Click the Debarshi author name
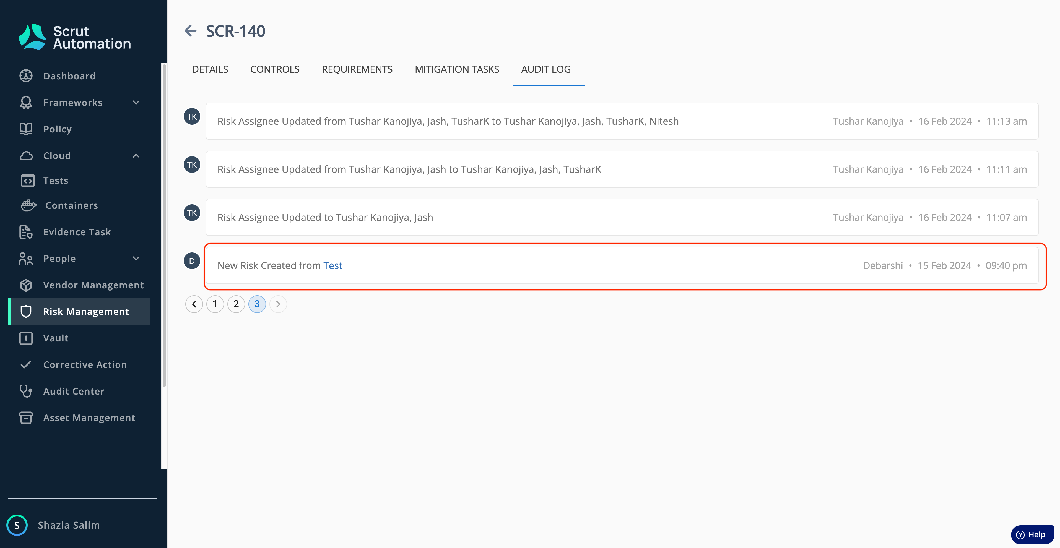Image resolution: width=1060 pixels, height=548 pixels. coord(883,265)
